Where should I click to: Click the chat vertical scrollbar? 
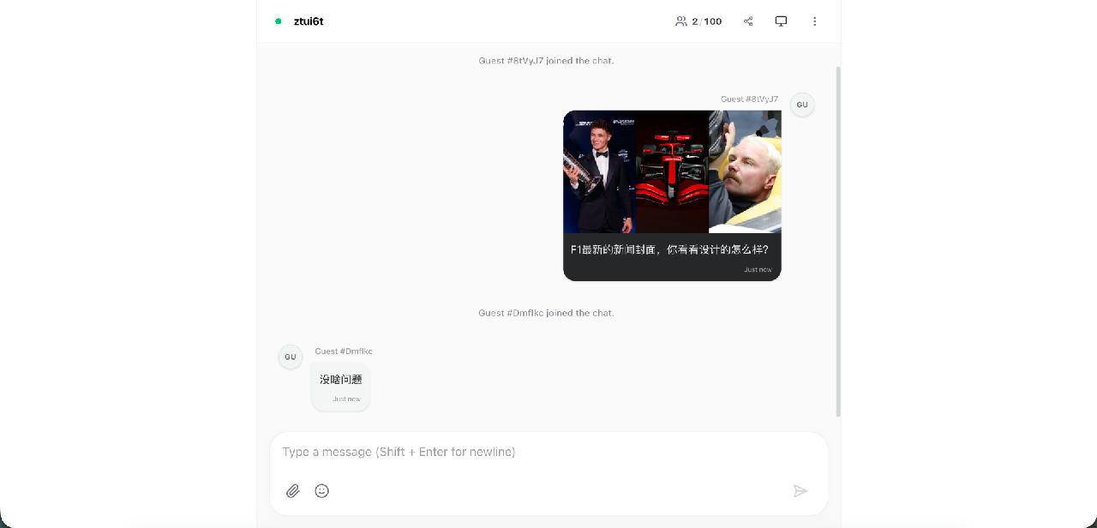838,242
